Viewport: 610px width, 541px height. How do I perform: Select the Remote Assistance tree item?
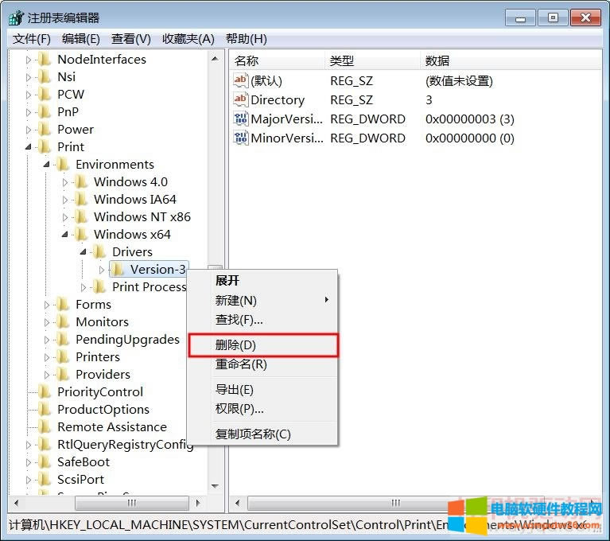pyautogui.click(x=111, y=426)
